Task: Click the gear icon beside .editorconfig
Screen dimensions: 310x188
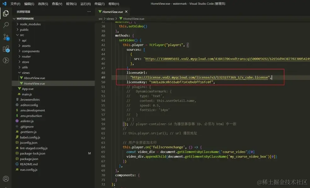Action: (17, 105)
